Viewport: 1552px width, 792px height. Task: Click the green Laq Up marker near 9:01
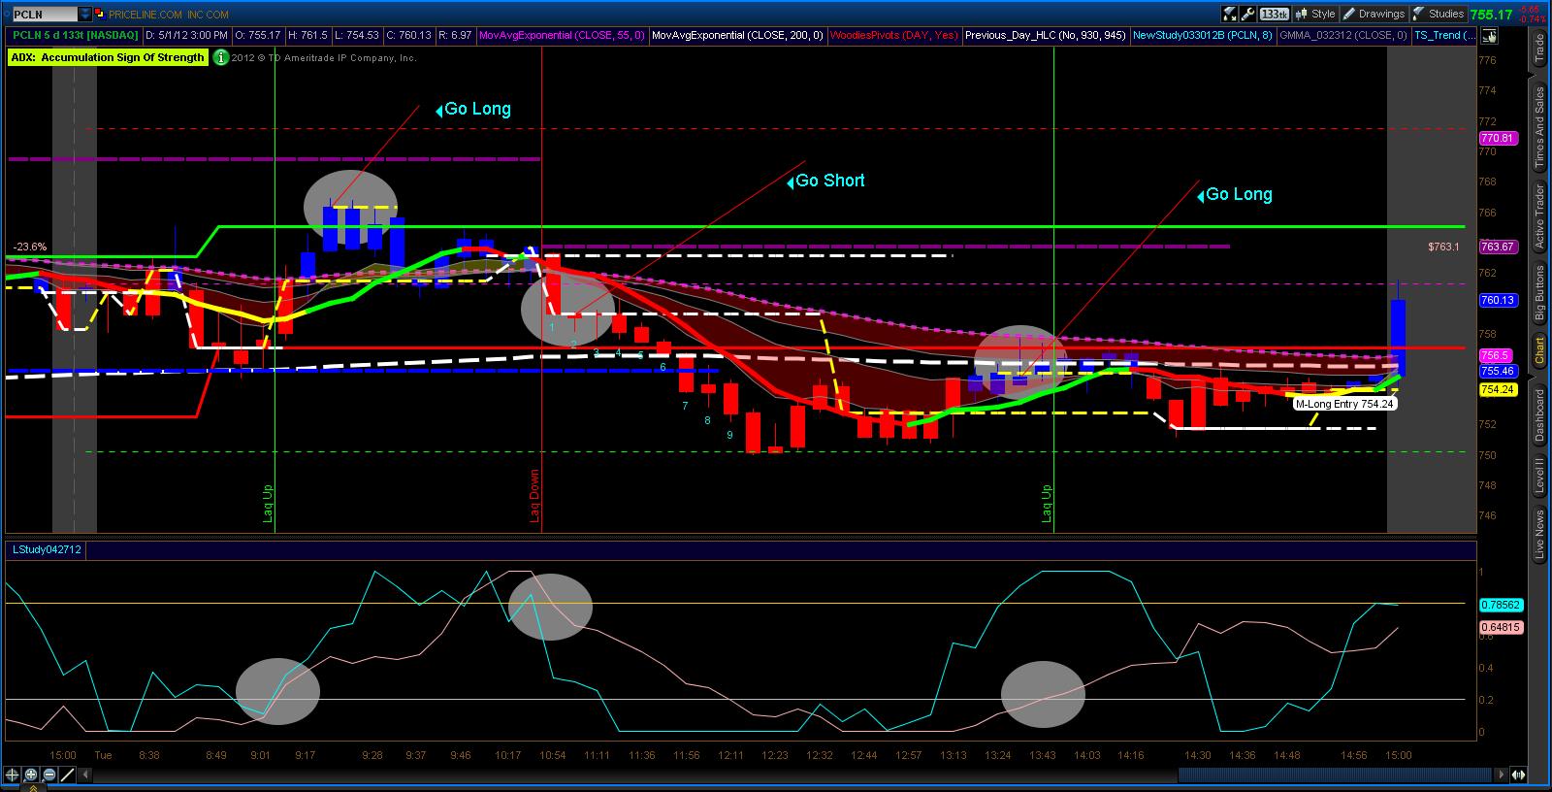click(x=268, y=504)
